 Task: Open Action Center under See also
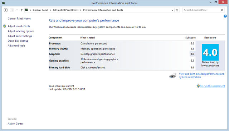point(15,124)
